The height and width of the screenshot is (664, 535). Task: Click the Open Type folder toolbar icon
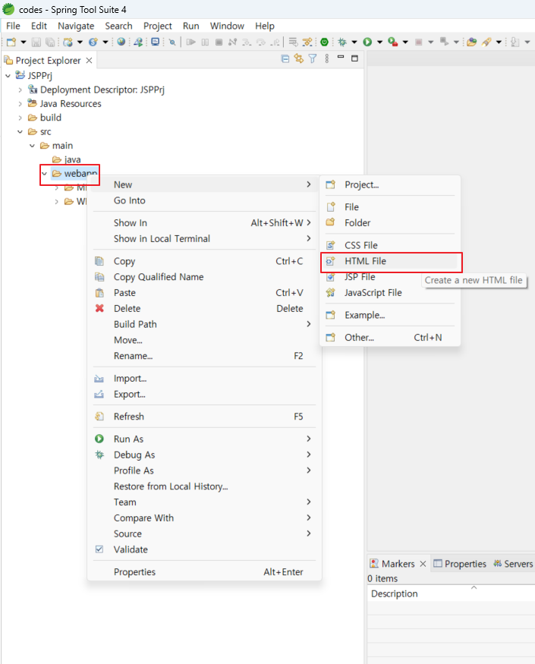pos(472,42)
